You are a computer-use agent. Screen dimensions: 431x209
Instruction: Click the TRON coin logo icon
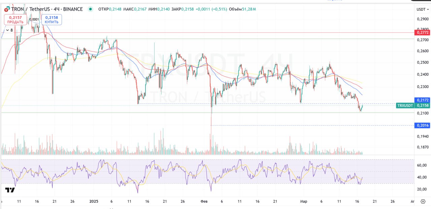pos(7,9)
